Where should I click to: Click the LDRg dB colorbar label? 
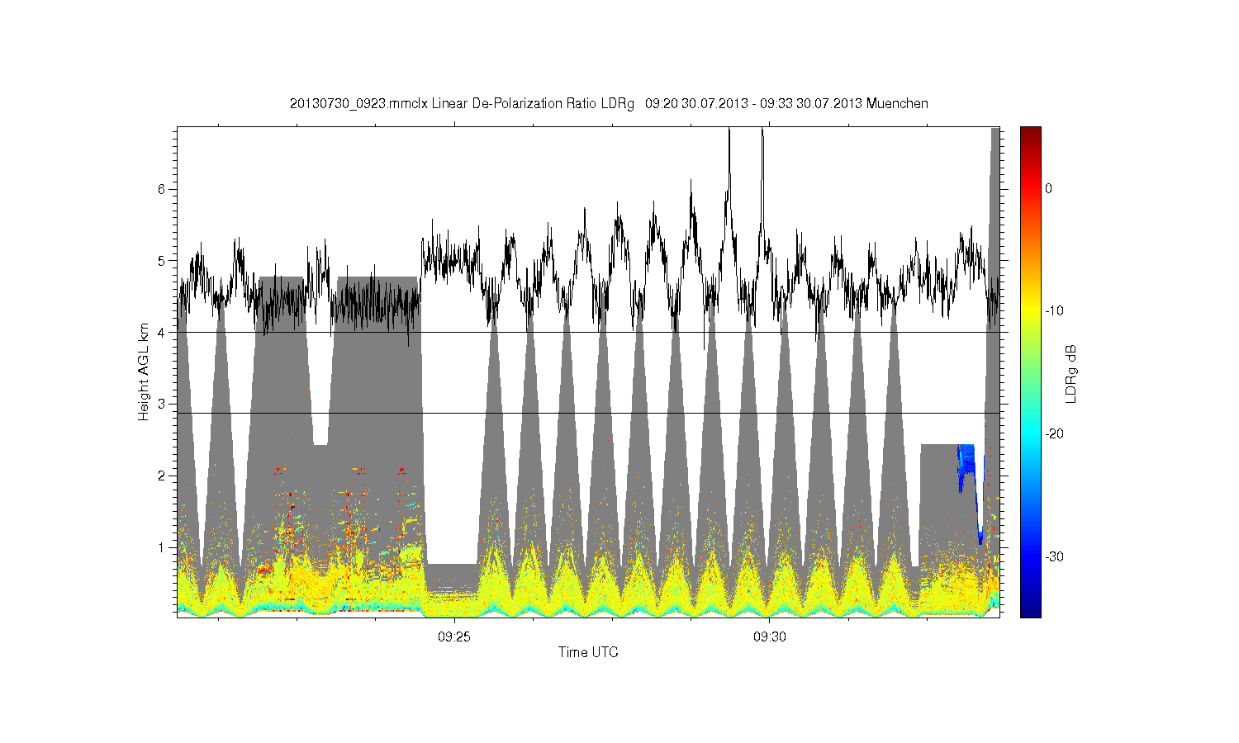(1071, 373)
